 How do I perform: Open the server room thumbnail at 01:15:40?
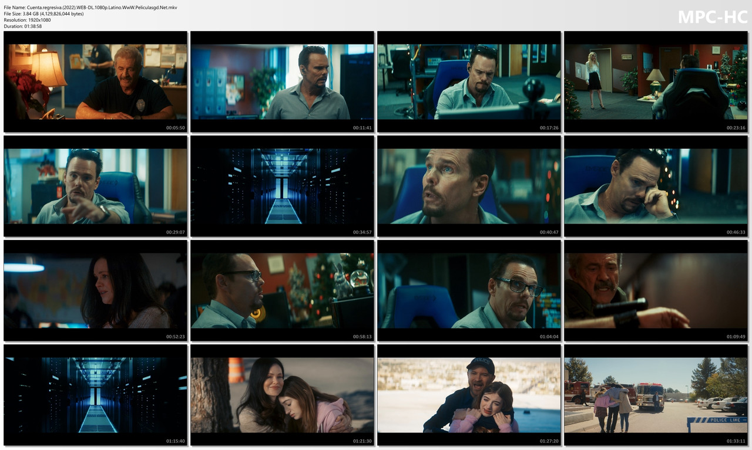[x=95, y=395]
